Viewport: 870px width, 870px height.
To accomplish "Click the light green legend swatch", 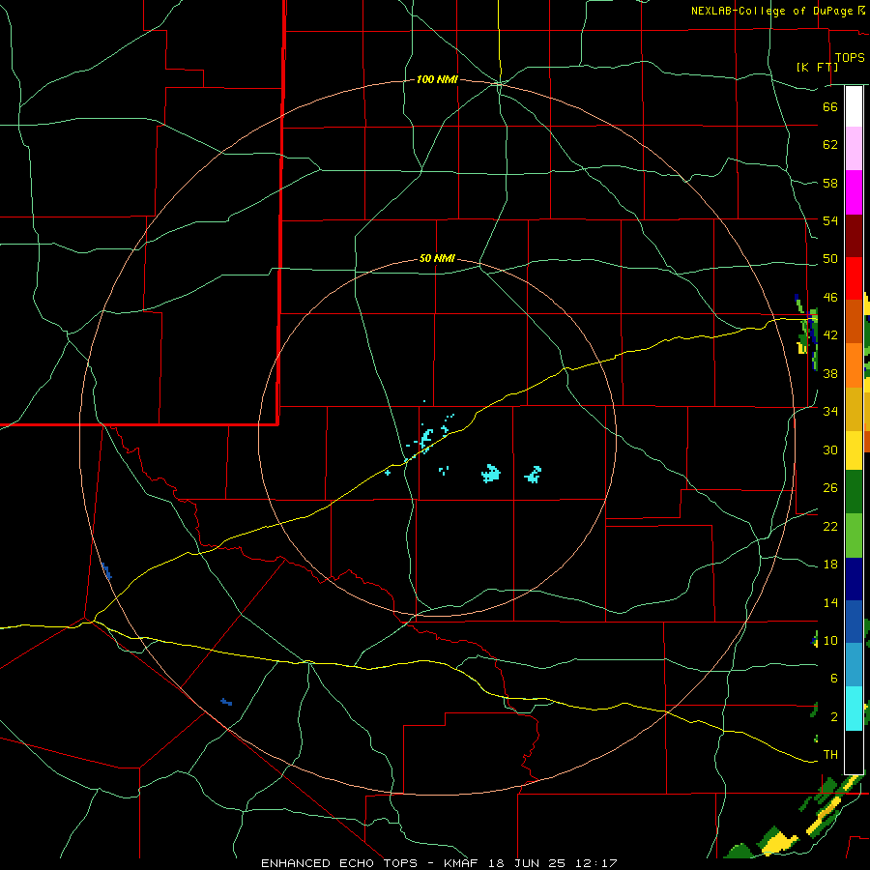I will pyautogui.click(x=854, y=536).
